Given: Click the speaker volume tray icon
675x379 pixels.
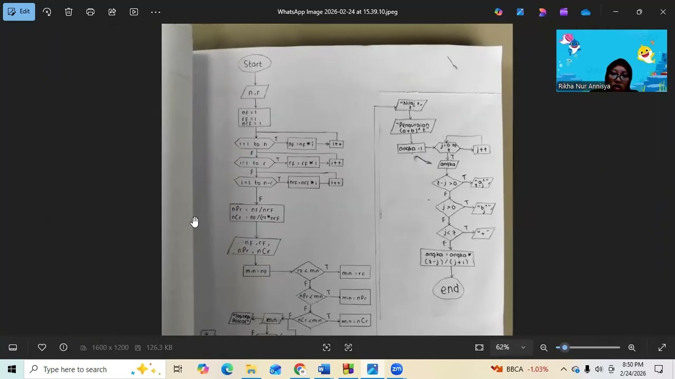Looking at the screenshot, I should pyautogui.click(x=599, y=369).
